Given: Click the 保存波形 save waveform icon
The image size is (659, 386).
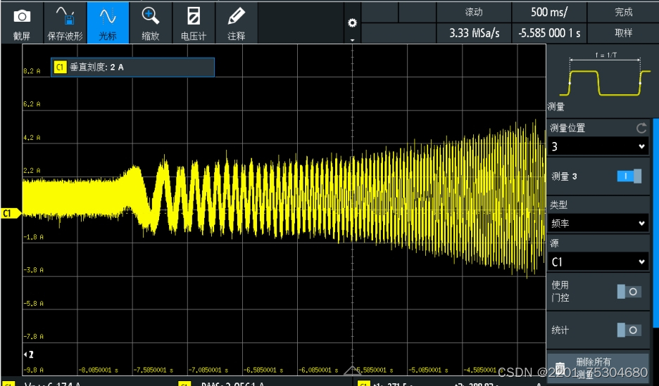Looking at the screenshot, I should pos(65,16).
